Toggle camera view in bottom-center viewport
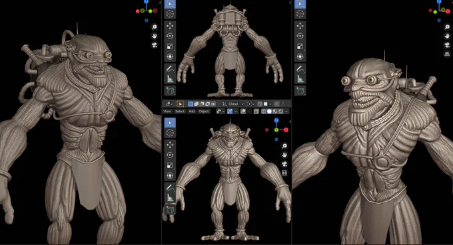 click(284, 164)
